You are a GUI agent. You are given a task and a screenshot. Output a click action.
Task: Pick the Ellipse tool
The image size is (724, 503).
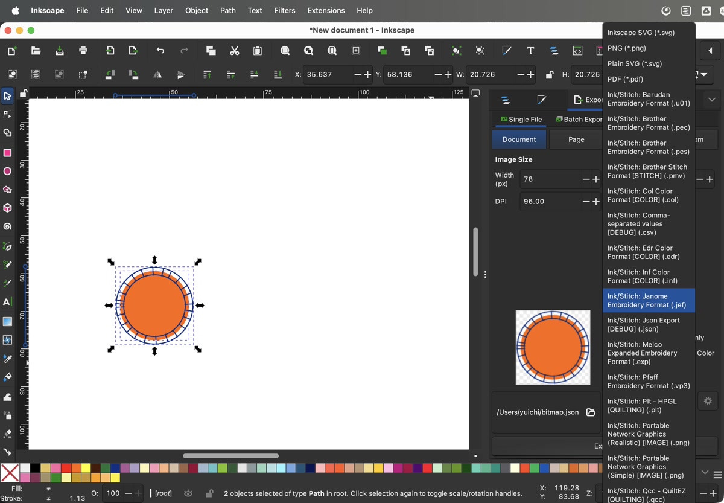click(7, 171)
